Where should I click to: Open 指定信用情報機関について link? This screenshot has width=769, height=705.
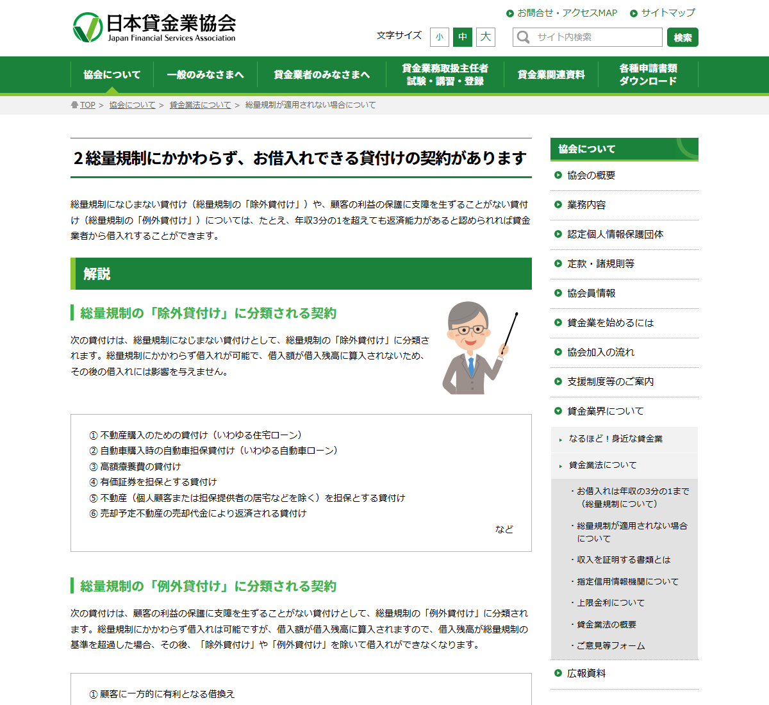(625, 582)
